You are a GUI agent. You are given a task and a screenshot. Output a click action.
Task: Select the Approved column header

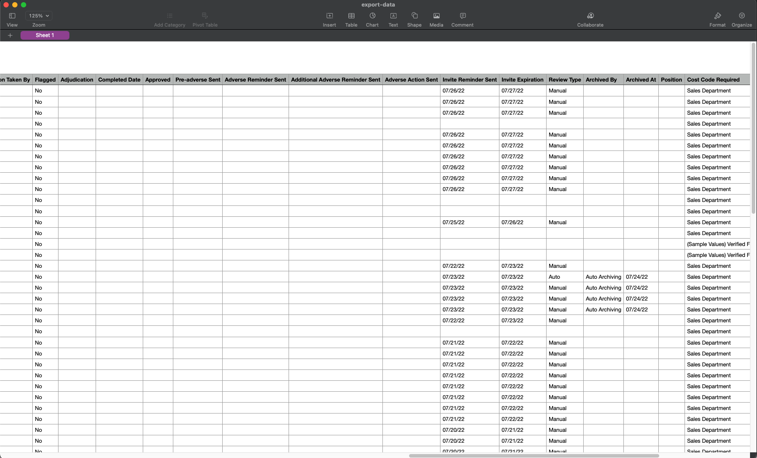point(158,79)
